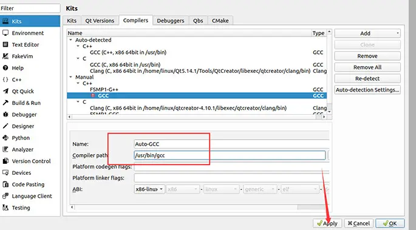Switch to the Kits tab
Viewport: 416px width, 230px height.
pos(72,21)
